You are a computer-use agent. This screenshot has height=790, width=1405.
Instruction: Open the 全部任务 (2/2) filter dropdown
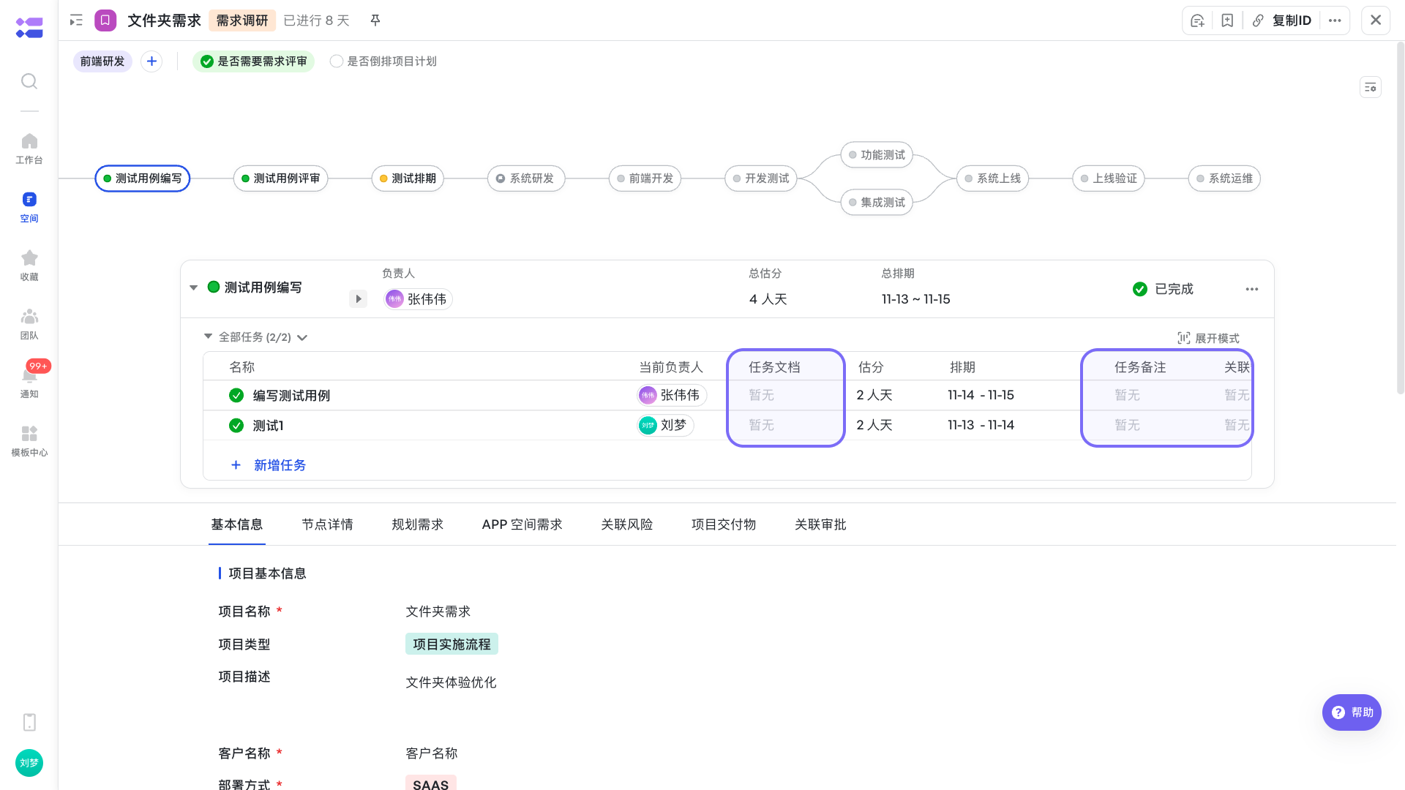pos(302,337)
